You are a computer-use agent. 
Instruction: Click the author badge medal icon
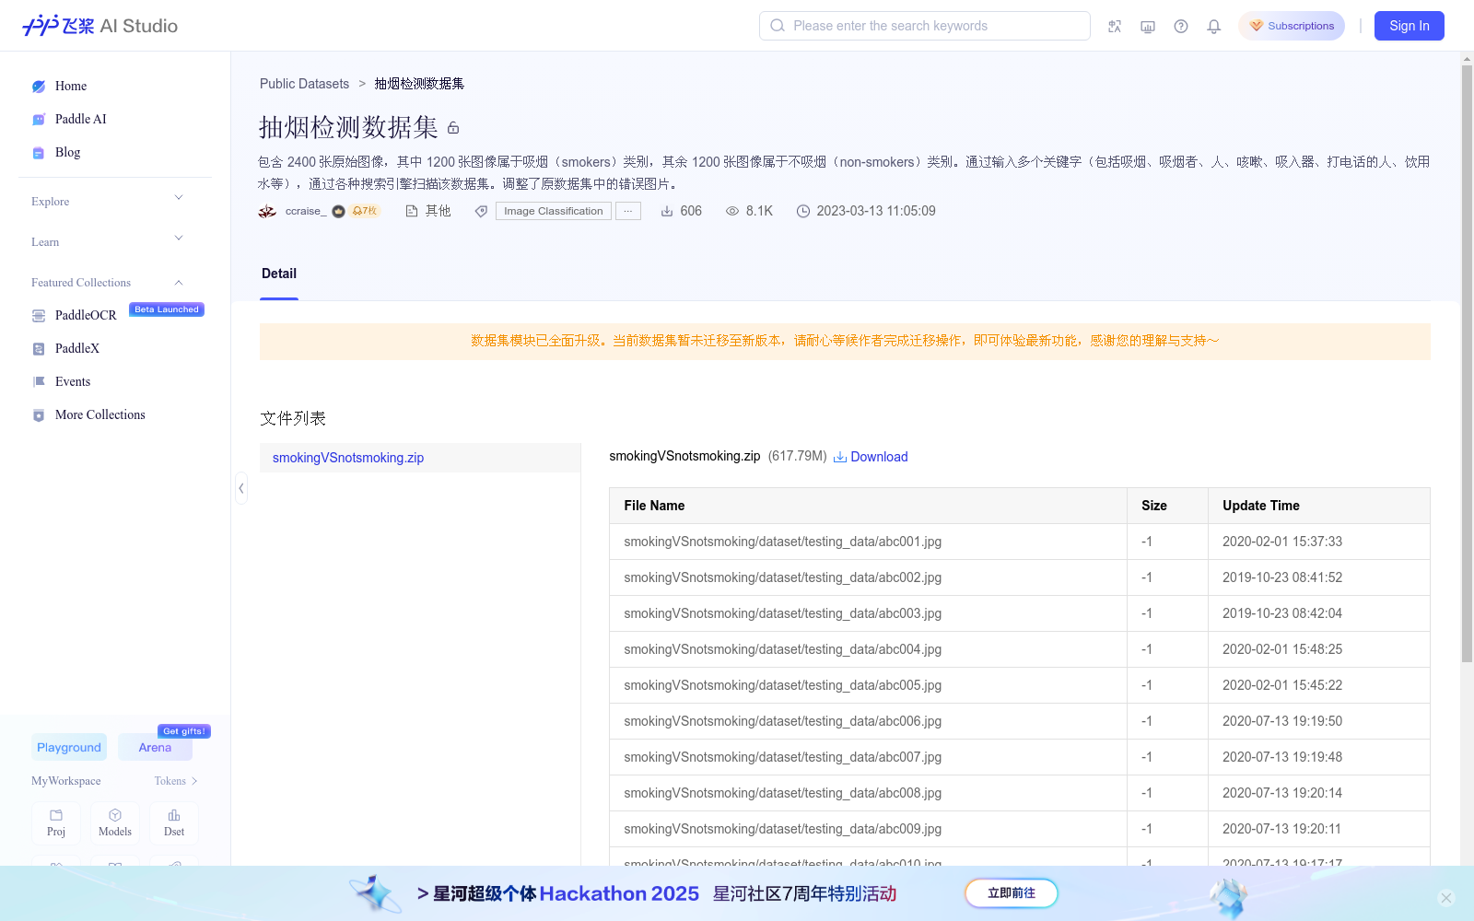[x=338, y=211]
